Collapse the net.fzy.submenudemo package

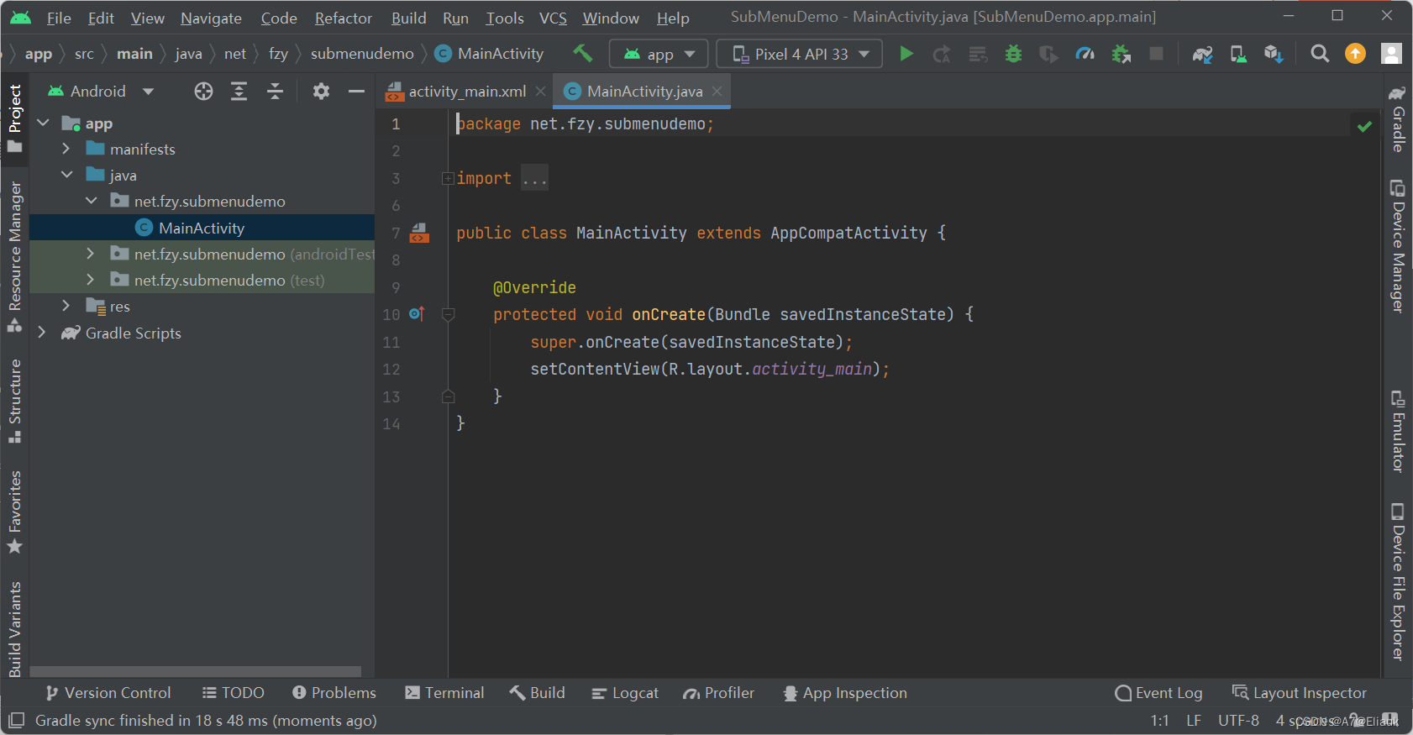point(91,201)
